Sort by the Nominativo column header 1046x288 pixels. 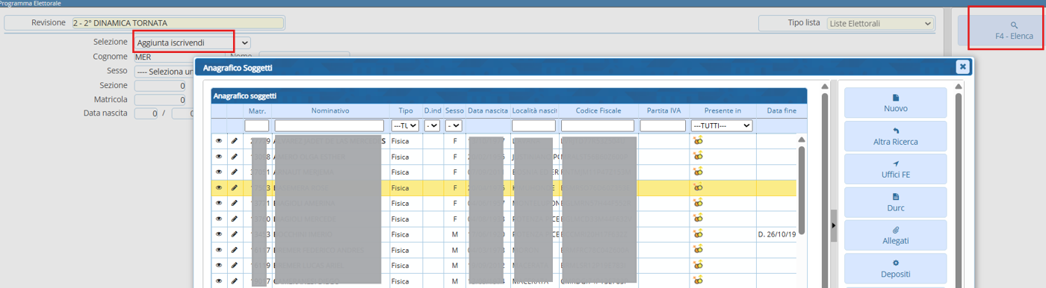[x=330, y=110]
